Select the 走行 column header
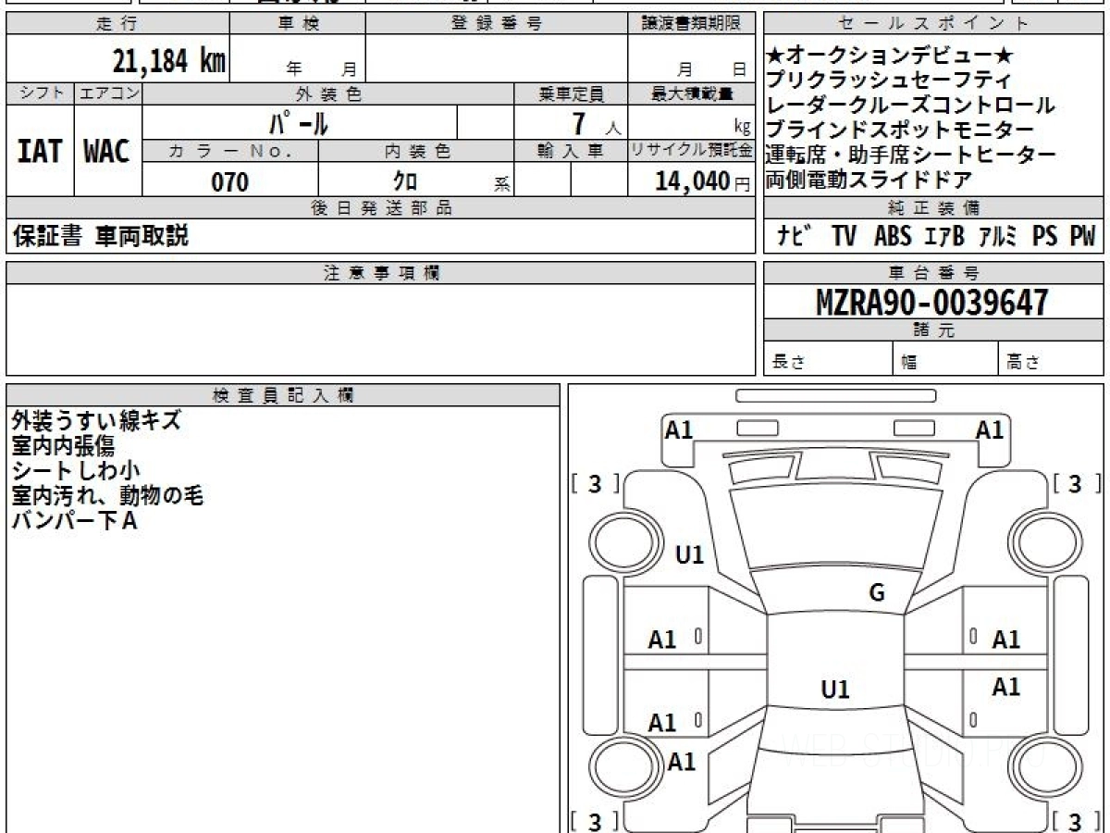This screenshot has width=1110, height=833. pyautogui.click(x=117, y=24)
